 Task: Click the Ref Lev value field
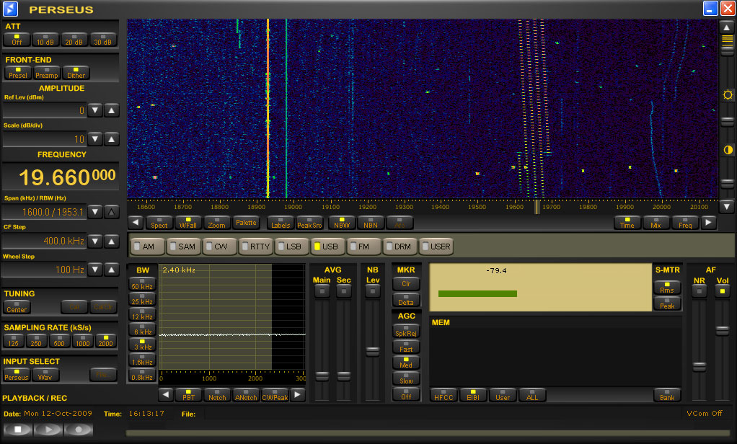(45, 110)
